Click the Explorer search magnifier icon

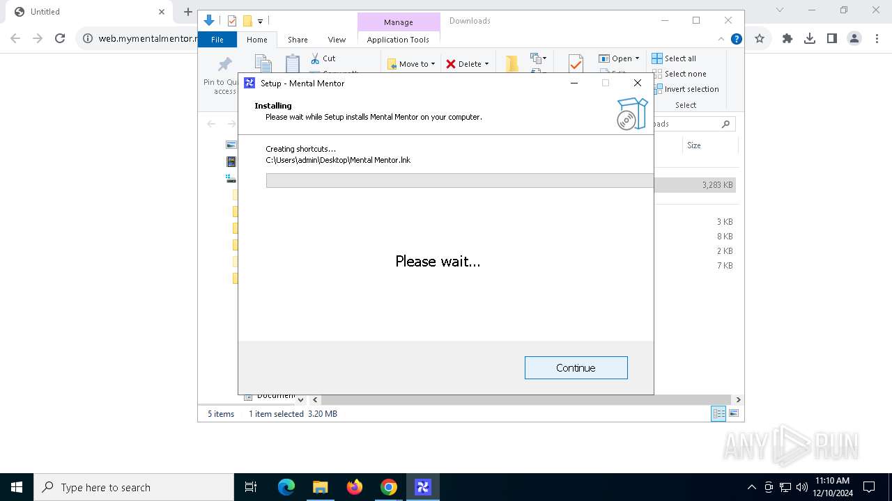coord(725,124)
